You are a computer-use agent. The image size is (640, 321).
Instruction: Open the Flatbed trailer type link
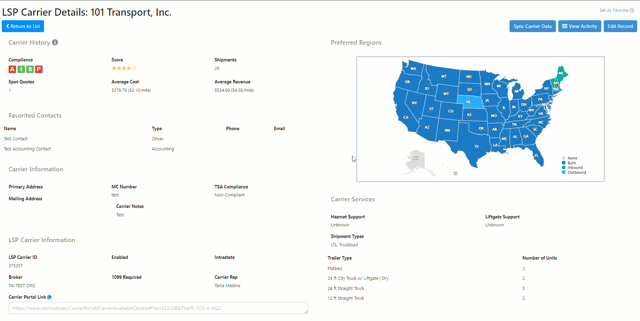tap(335, 268)
